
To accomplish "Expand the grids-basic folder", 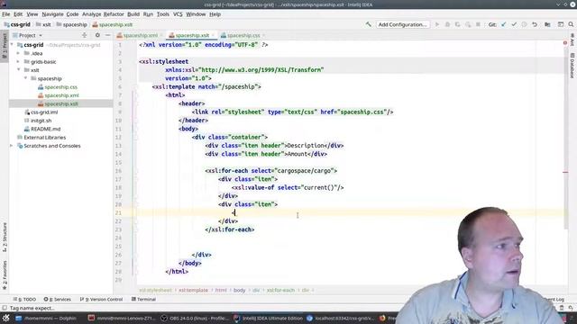I will coord(18,62).
